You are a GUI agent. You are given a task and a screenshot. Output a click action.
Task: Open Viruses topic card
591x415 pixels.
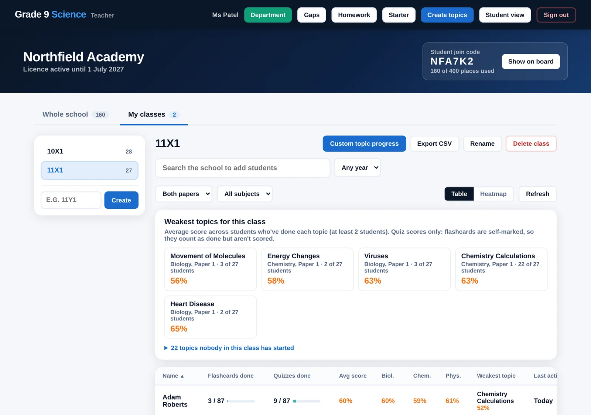404,269
